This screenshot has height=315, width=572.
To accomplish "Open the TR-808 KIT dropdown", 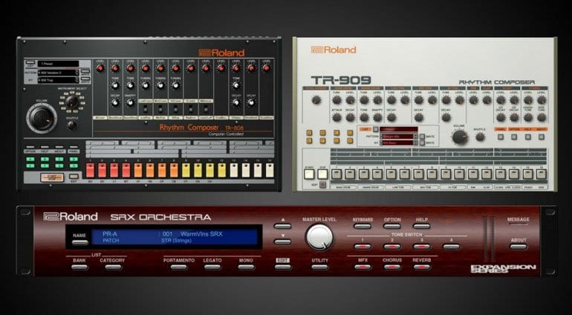I will [59, 80].
